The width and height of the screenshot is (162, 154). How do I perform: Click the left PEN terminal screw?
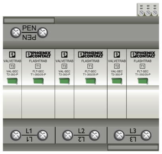15,33
